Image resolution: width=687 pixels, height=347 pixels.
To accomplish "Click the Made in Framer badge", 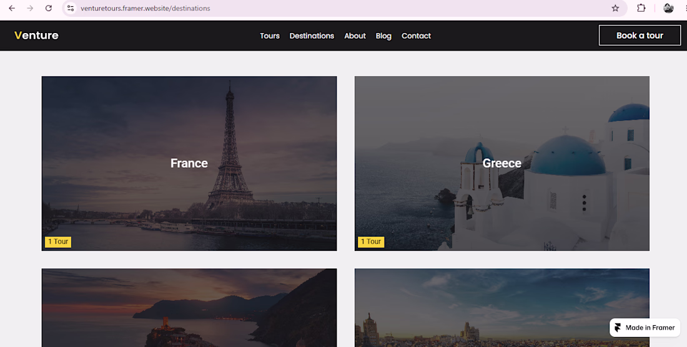I will (x=645, y=328).
